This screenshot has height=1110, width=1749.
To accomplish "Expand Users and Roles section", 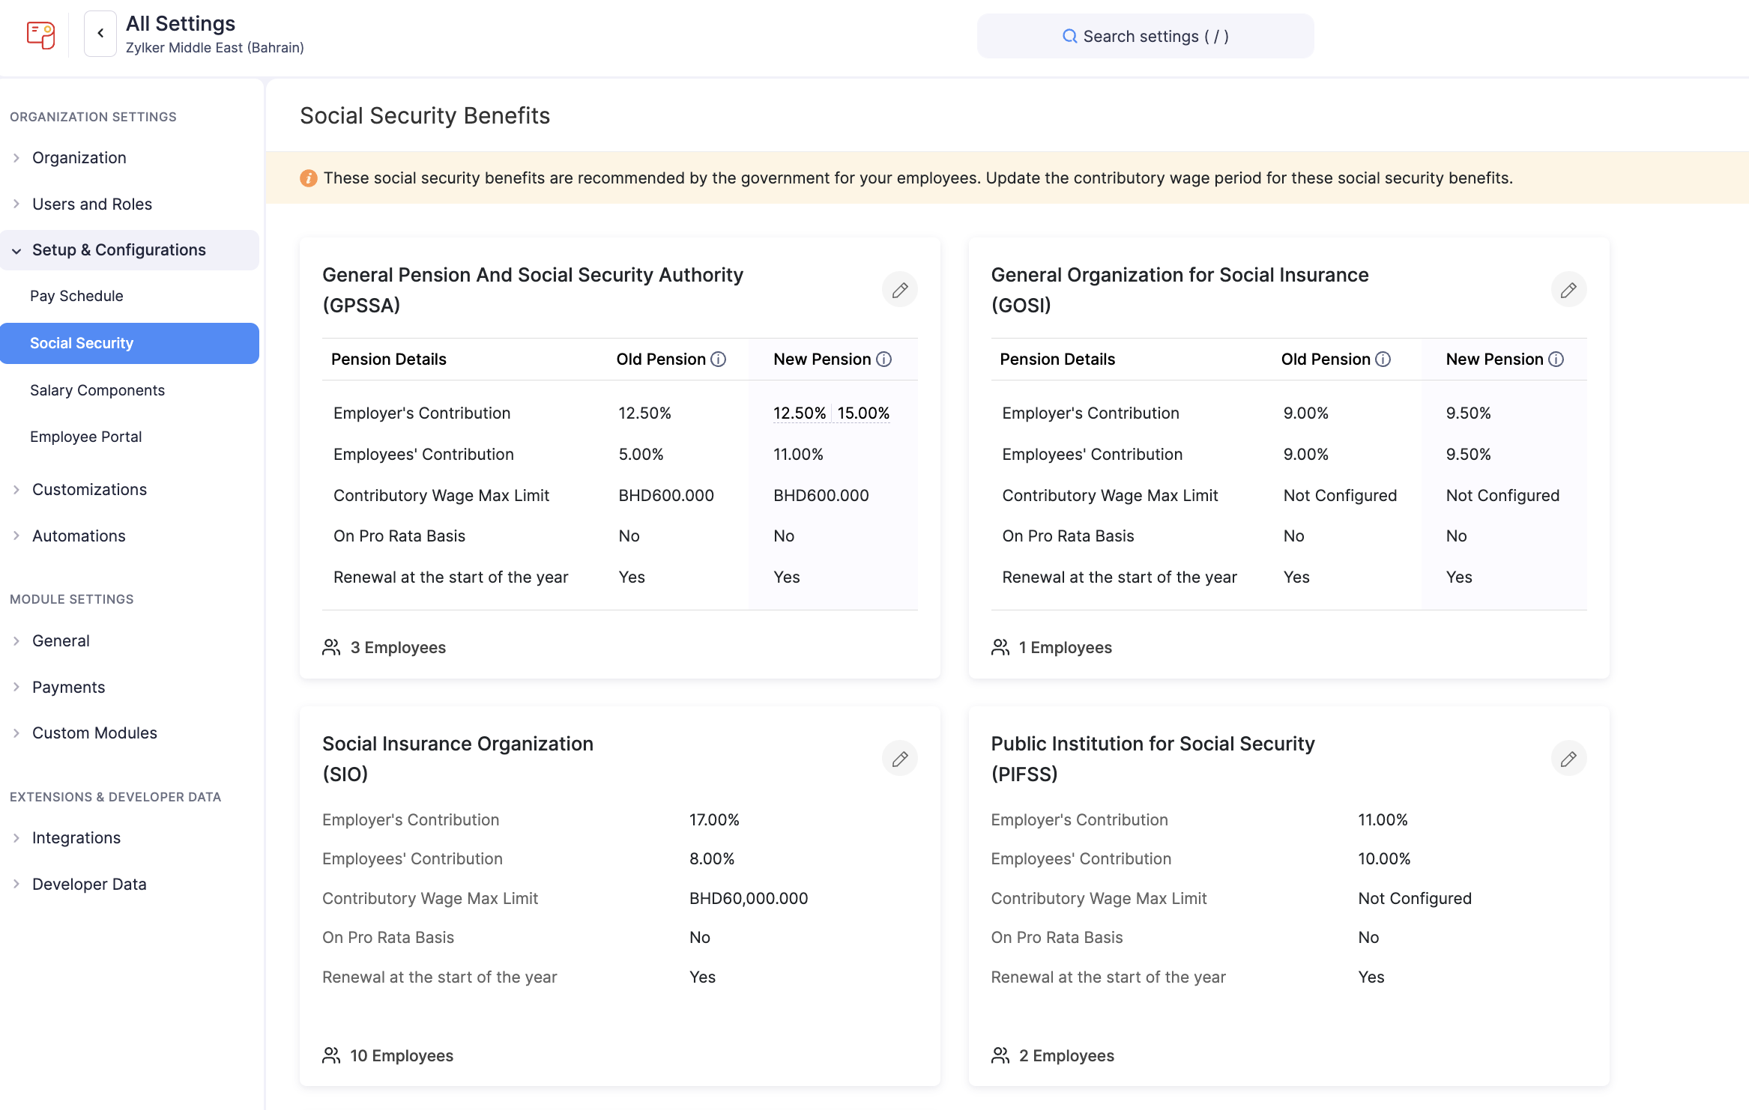I will point(91,204).
